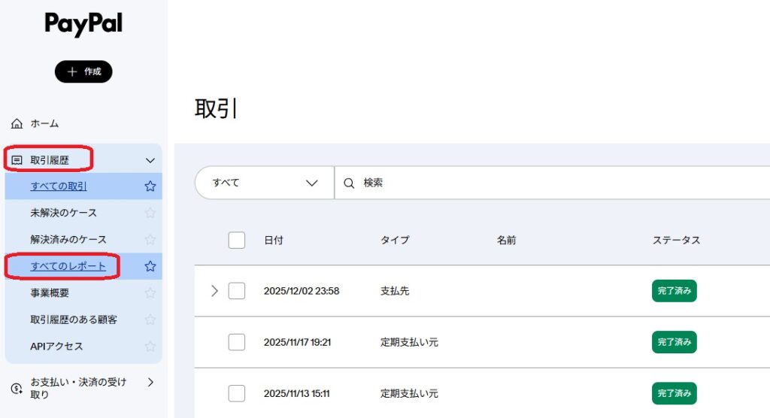Click the 作成 create button
The image size is (770, 418).
coord(83,71)
